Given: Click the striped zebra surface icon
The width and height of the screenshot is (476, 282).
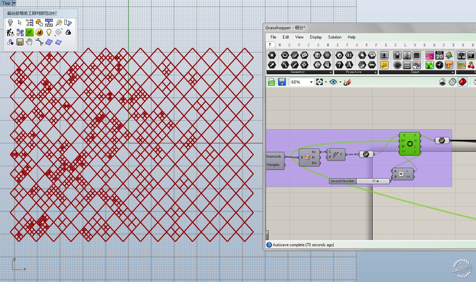Looking at the screenshot, I should [x=49, y=42].
